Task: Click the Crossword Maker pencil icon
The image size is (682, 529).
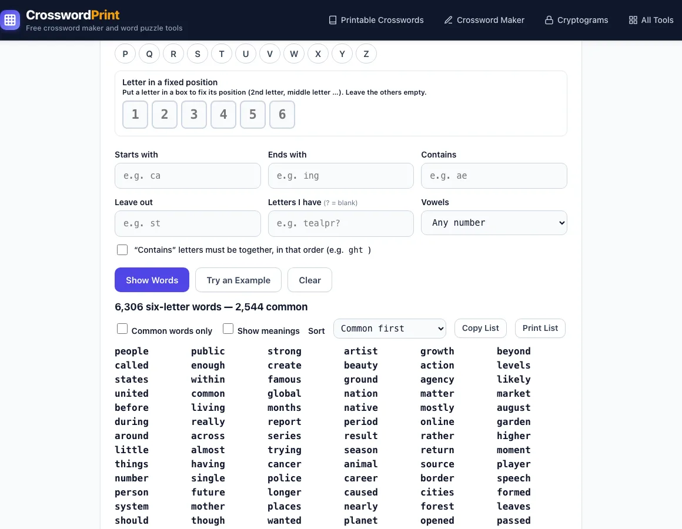Action: (x=449, y=20)
